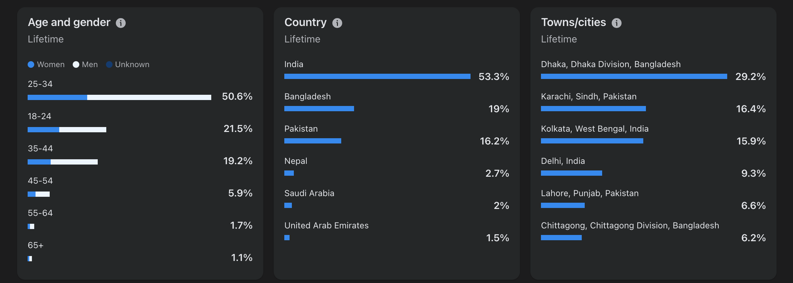Select the Kolkata, West Bengal bar
Viewport: 793px width, 283px height.
(592, 141)
